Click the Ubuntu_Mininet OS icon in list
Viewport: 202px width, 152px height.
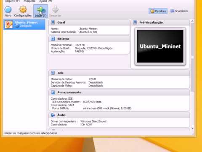click(9, 24)
